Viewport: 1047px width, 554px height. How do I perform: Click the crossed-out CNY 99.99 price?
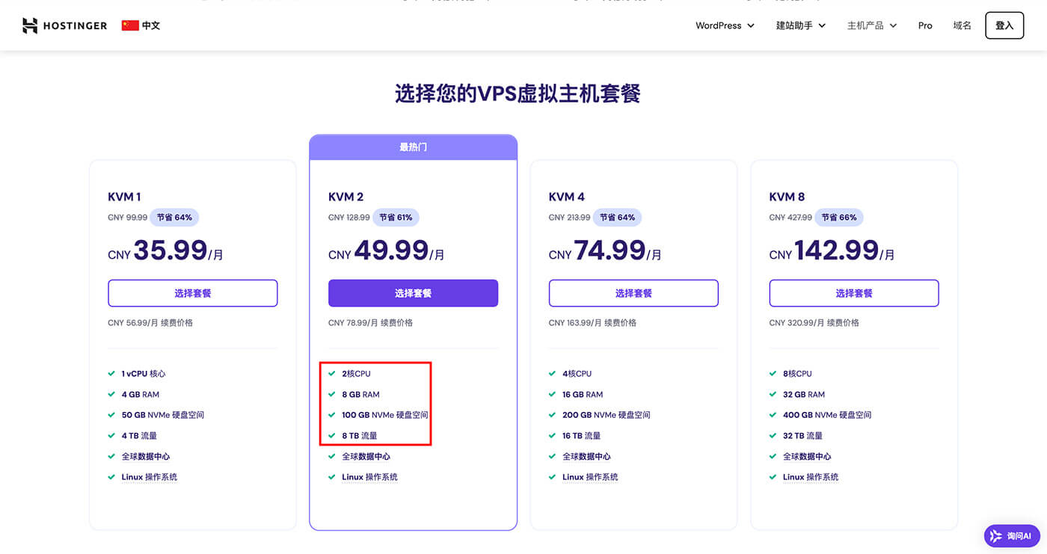coord(127,218)
